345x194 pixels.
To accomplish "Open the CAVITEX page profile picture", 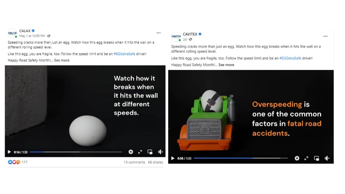I will click(176, 36).
